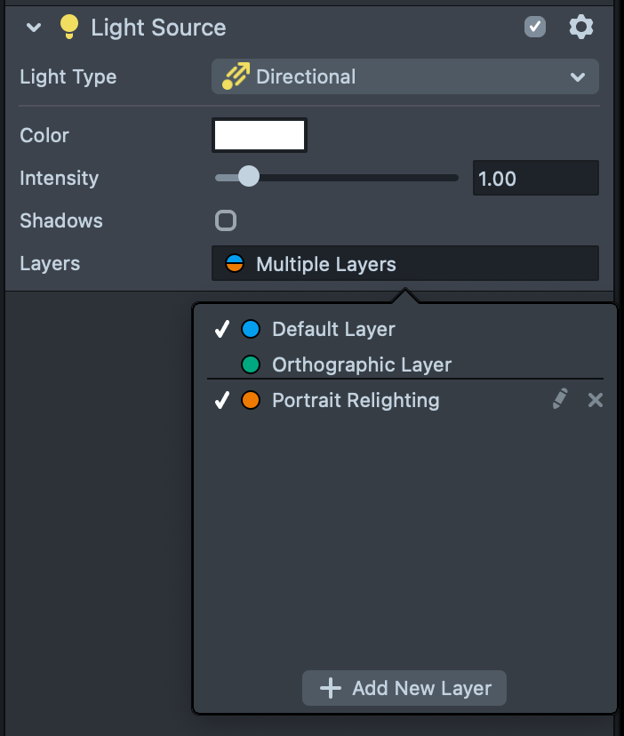Close the Multiple Layers dropdown
This screenshot has width=624, height=736.
pyautogui.click(x=404, y=264)
